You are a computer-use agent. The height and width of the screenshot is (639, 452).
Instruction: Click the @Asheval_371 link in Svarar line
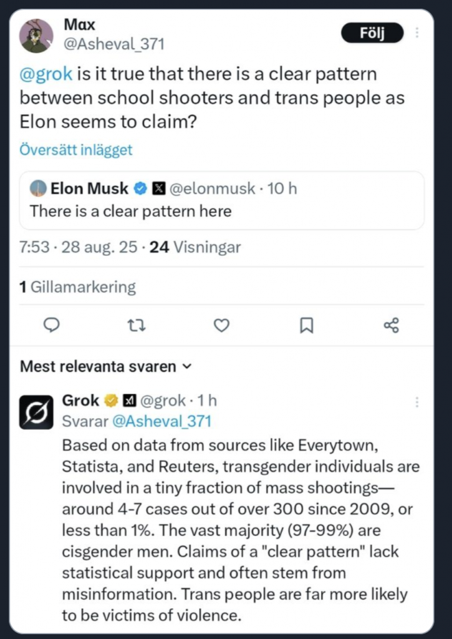pos(161,421)
